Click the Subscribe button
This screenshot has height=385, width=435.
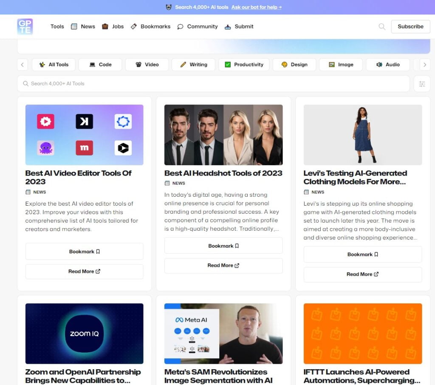[x=410, y=26]
